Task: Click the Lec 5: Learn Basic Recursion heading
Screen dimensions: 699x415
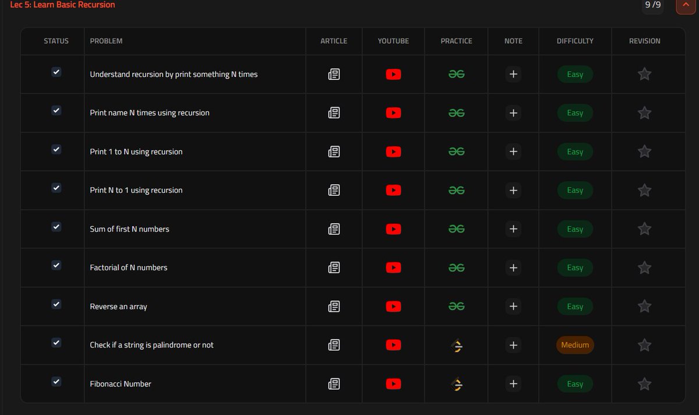Action: coord(63,5)
